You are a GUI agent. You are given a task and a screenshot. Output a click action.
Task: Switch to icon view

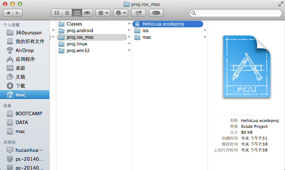[x=57, y=13]
